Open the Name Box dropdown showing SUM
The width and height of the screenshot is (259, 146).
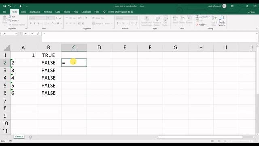(x=16, y=34)
